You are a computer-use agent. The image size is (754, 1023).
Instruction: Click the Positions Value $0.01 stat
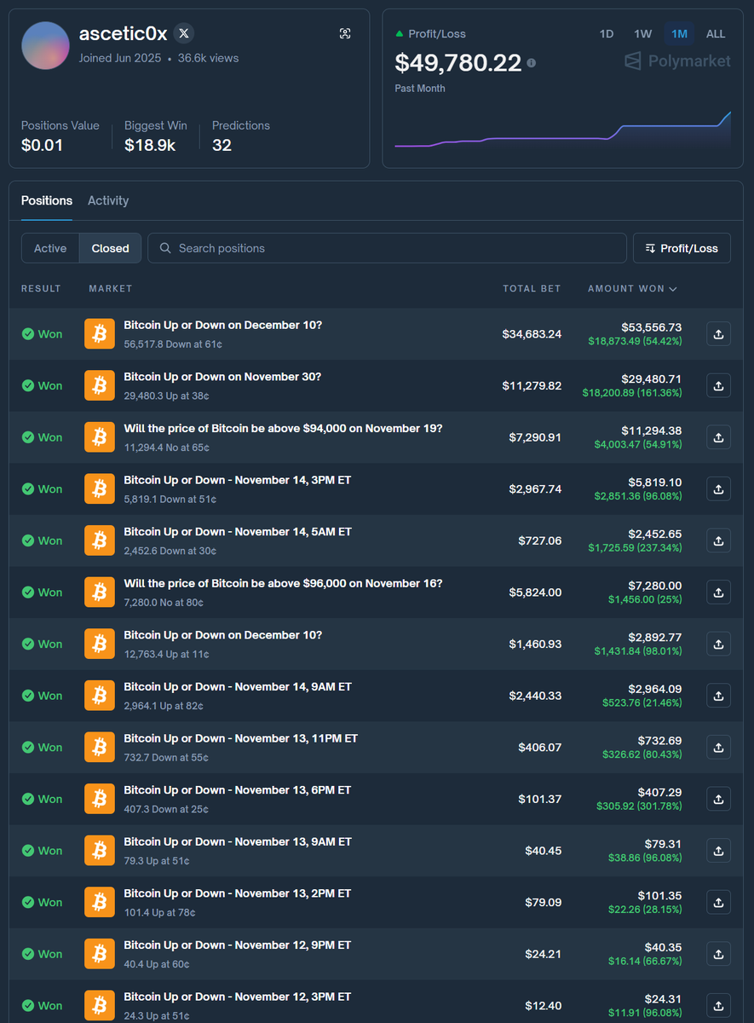point(60,136)
